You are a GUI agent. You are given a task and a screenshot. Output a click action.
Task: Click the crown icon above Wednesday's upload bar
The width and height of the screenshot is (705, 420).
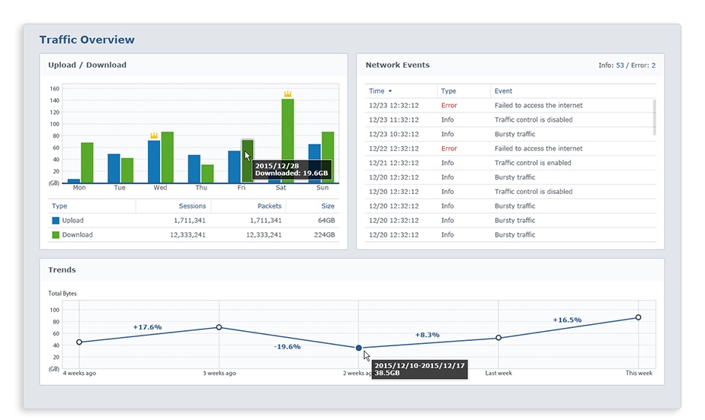click(x=154, y=135)
